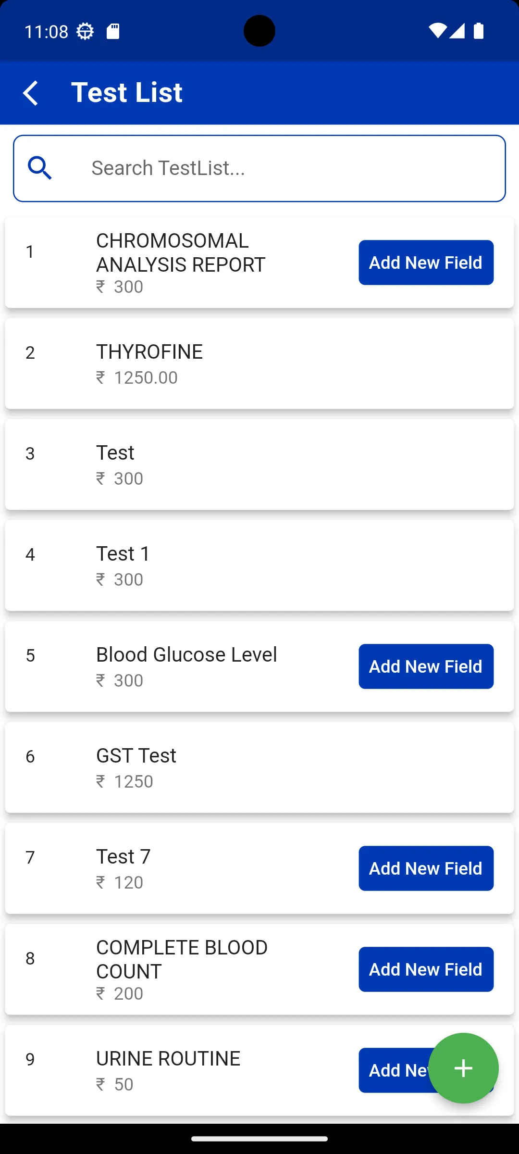519x1154 pixels.
Task: Tap the back arrow icon
Action: [x=31, y=93]
